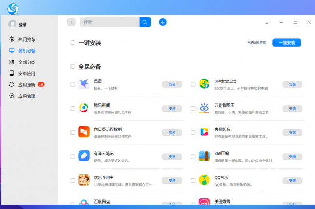Check the box for 万能看图王
This screenshot has height=209, width=315.
pyautogui.click(x=193, y=109)
